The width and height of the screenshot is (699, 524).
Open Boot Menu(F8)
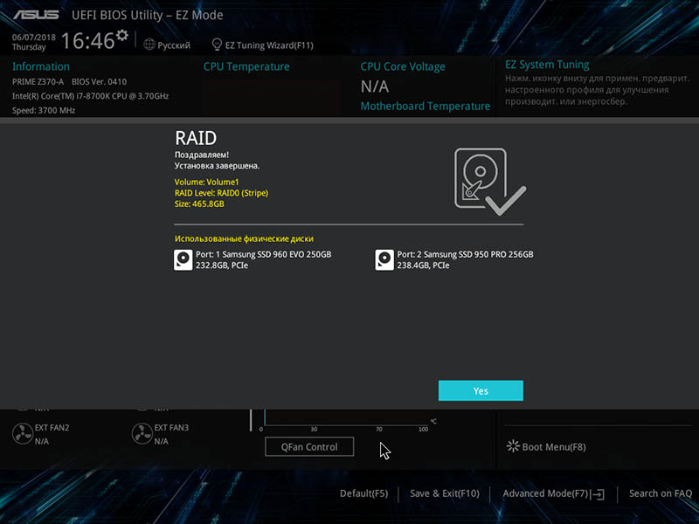(x=554, y=447)
